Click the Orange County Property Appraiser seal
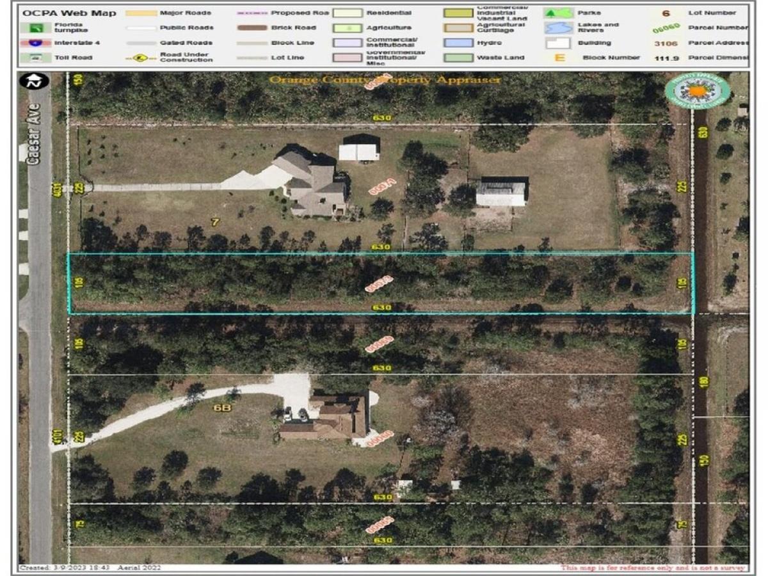768x576 pixels. (697, 90)
